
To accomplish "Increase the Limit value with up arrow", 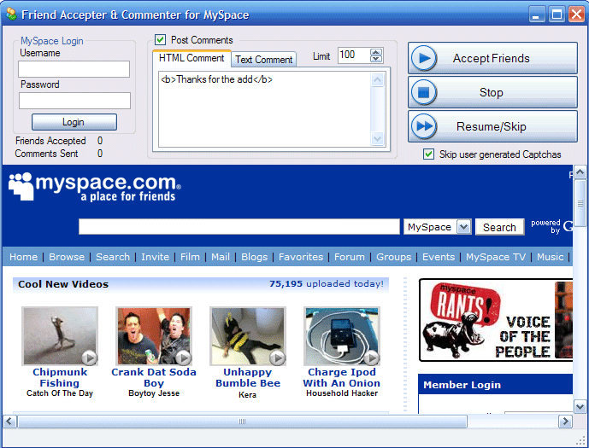I will 376,52.
